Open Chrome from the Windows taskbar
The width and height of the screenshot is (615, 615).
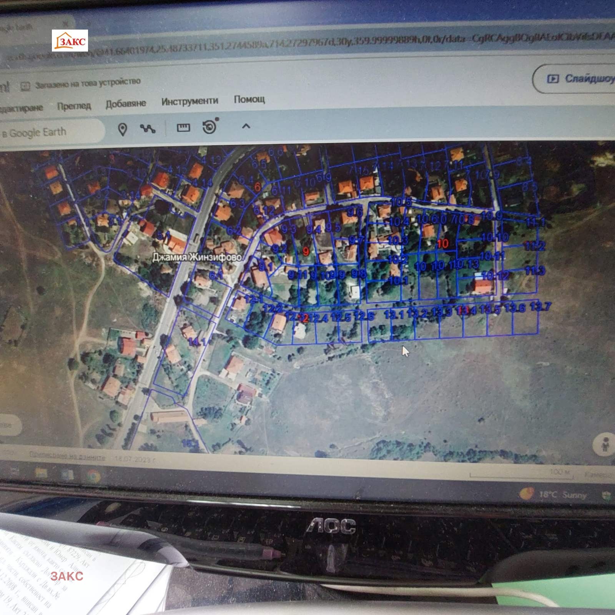tap(93, 477)
